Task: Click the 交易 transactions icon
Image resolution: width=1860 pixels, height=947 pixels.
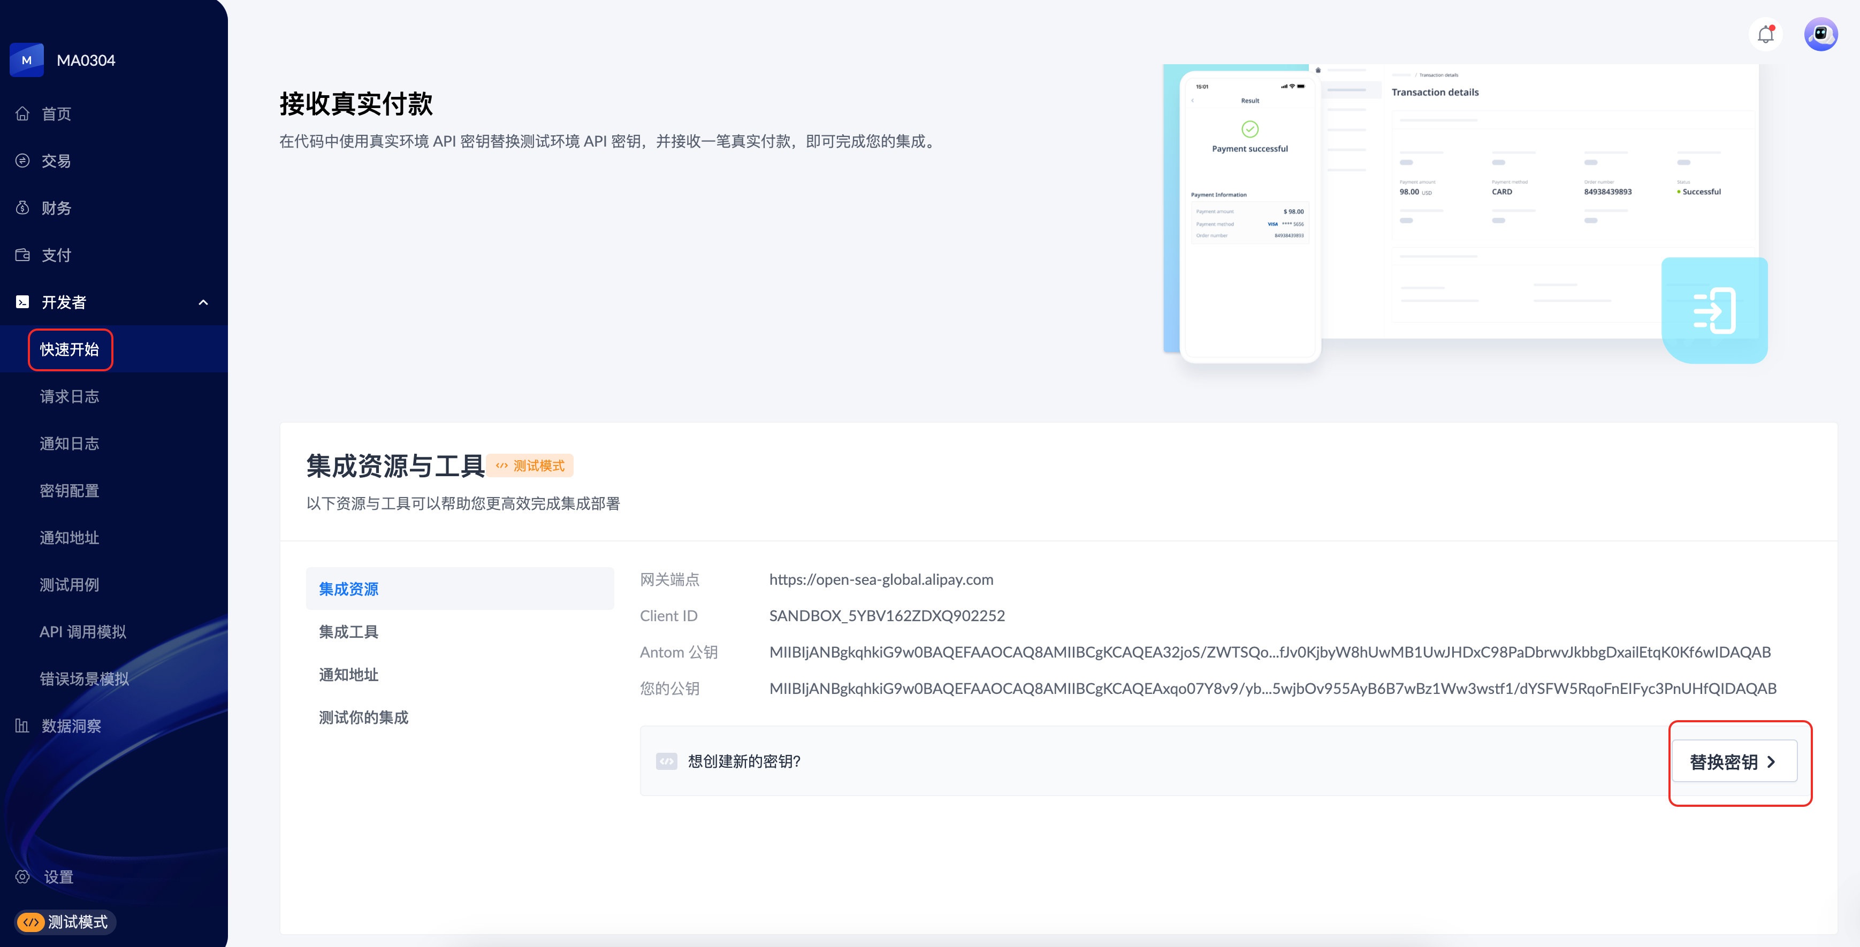Action: [22, 160]
